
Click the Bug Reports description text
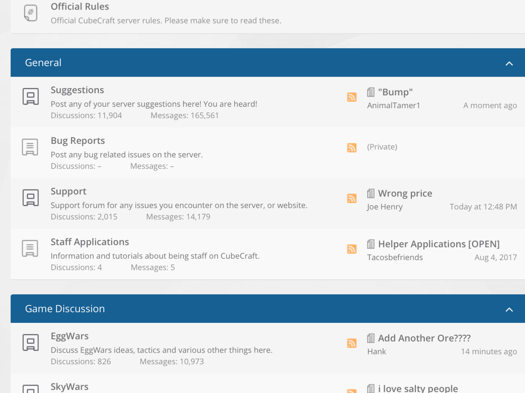point(127,155)
